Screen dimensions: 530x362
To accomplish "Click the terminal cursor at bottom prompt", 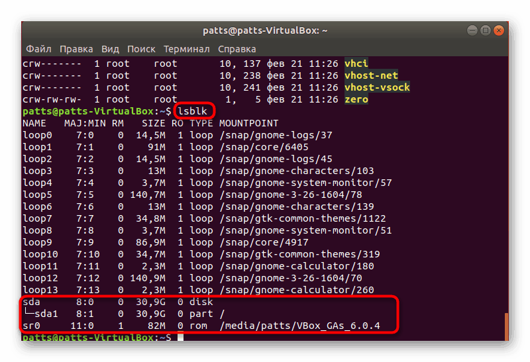I will click(x=180, y=337).
